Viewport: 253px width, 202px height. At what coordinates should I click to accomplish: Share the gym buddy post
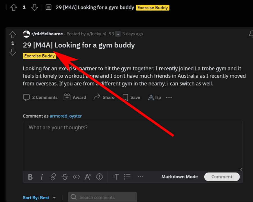[x=104, y=97]
